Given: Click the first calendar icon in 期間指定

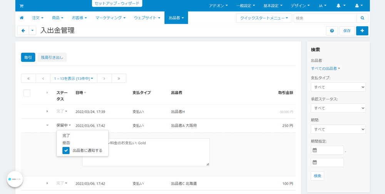Looking at the screenshot, I should [x=315, y=150].
